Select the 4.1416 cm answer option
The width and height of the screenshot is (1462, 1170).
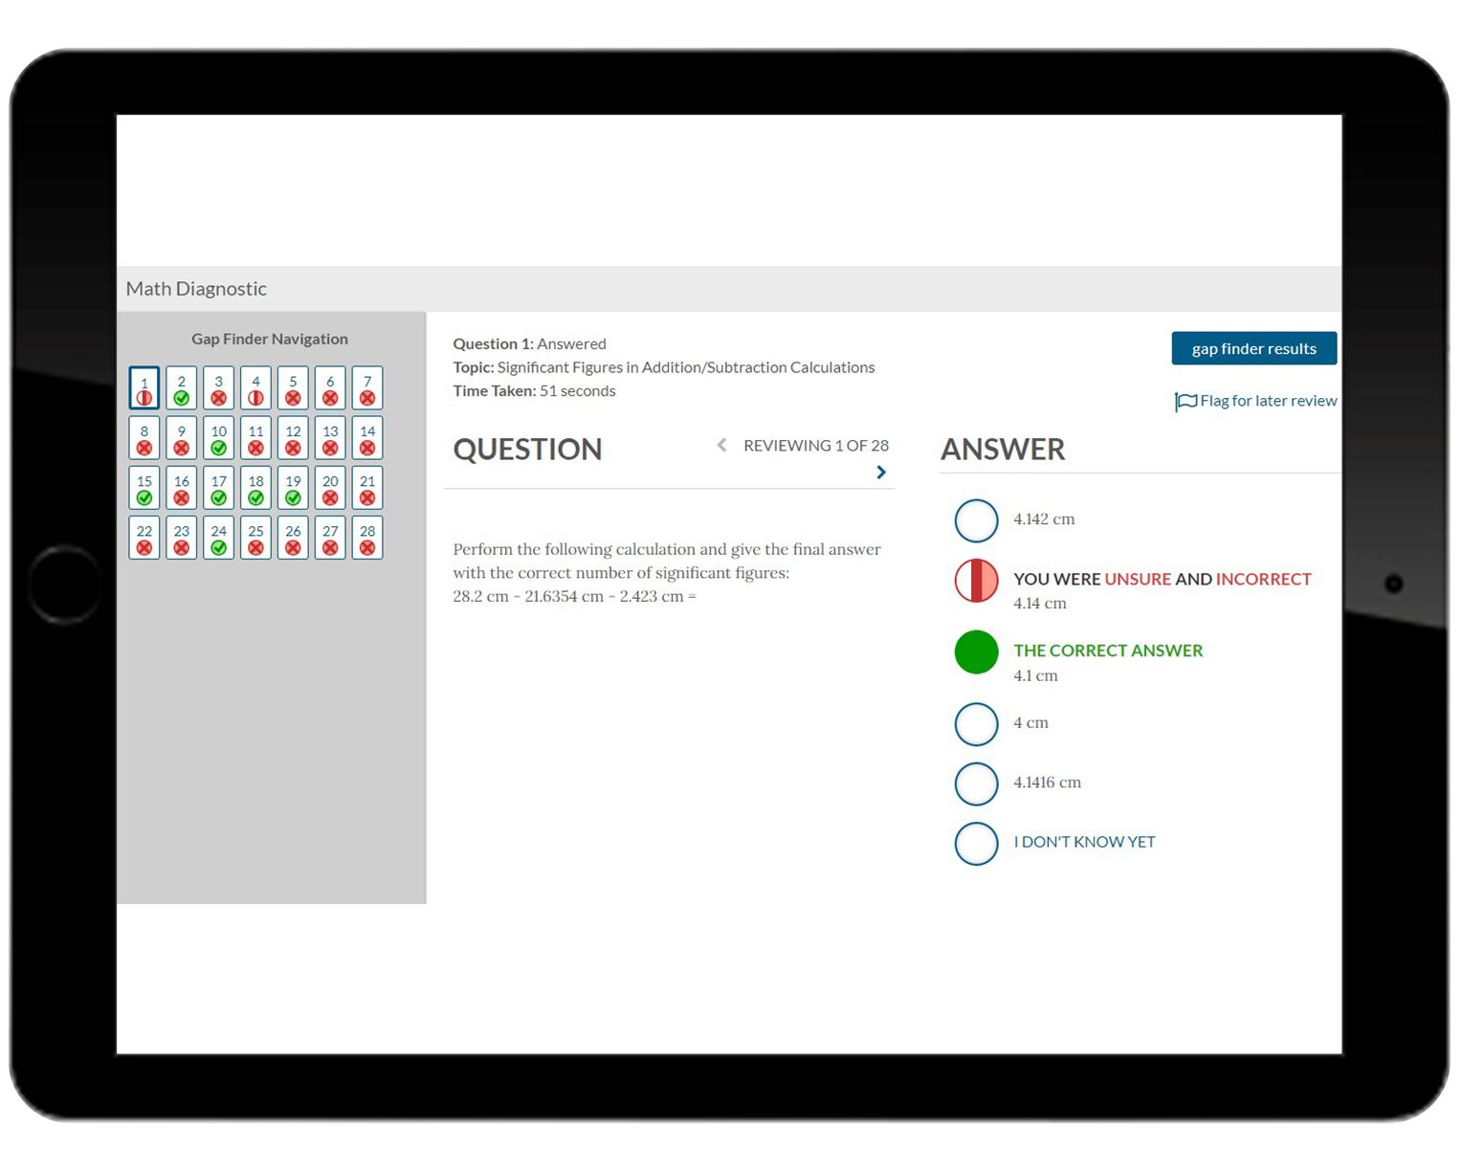[x=976, y=784]
